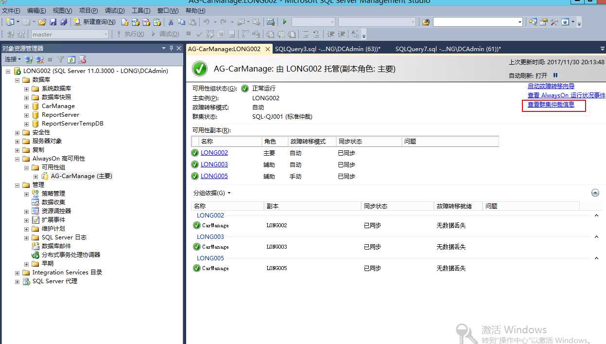606x344 pixels.
Task: Click the Database Engine Query icon
Action: 124,22
